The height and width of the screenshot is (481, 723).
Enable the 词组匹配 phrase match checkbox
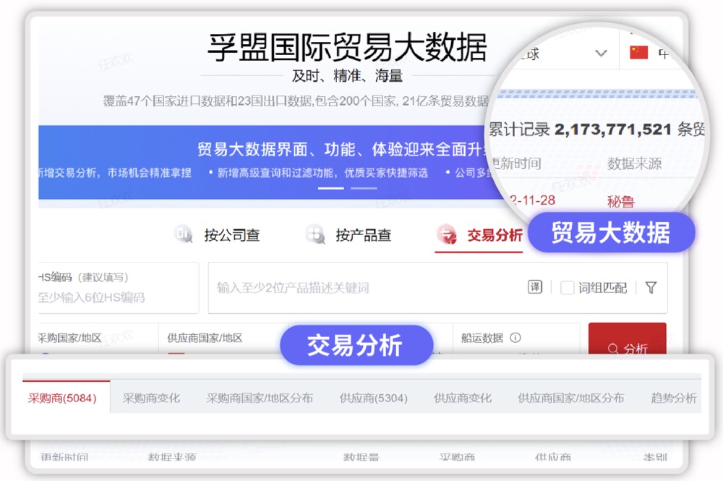pyautogui.click(x=567, y=286)
